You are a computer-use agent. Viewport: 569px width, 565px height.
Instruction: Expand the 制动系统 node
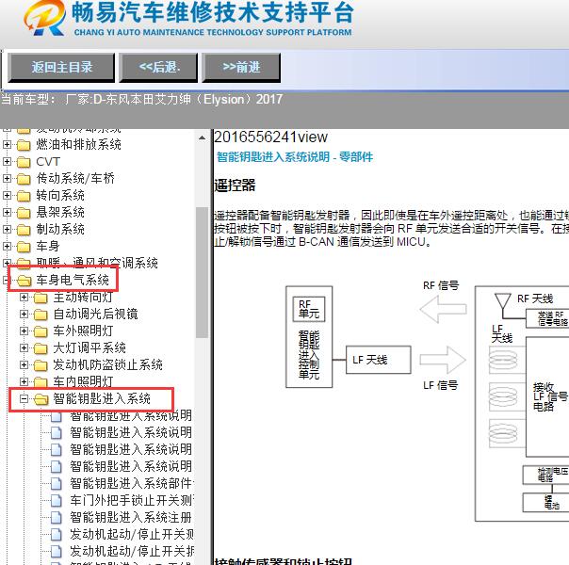click(7, 229)
